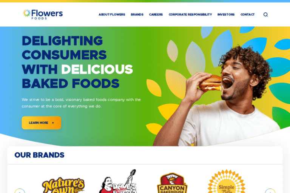The width and height of the screenshot is (290, 193).
Task: Open the Brands menu item
Action: [x=137, y=14]
